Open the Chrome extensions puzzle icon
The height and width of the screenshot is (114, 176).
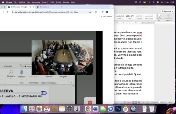click(96, 12)
